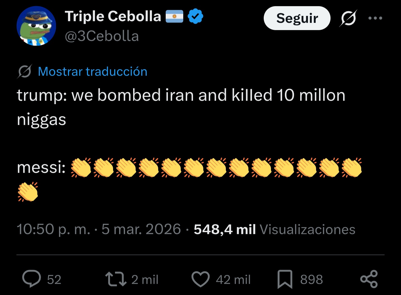Click the reply speech bubble icon

coord(31,279)
